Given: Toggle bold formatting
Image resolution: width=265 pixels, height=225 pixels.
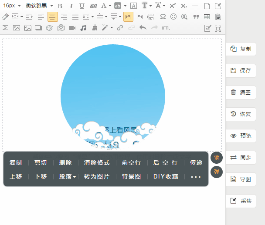Looking at the screenshot, I should (x=60, y=6).
